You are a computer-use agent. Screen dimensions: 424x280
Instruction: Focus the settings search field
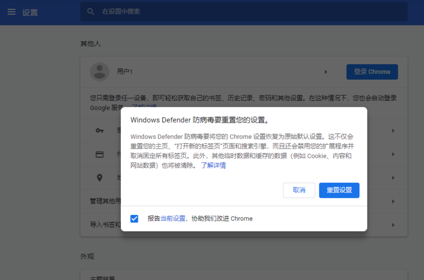pos(244,12)
